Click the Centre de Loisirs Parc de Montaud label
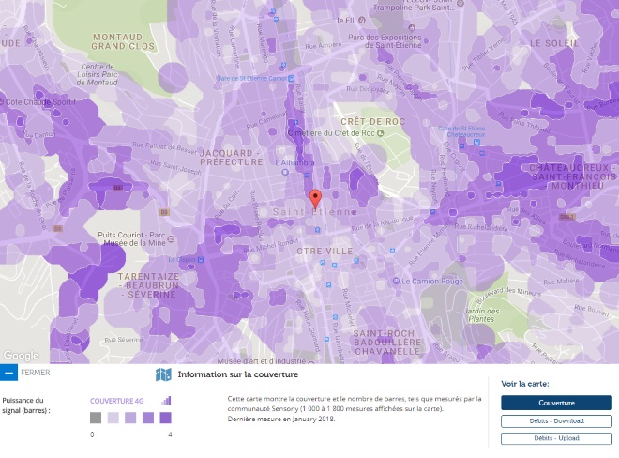The width and height of the screenshot is (619, 458). click(98, 74)
